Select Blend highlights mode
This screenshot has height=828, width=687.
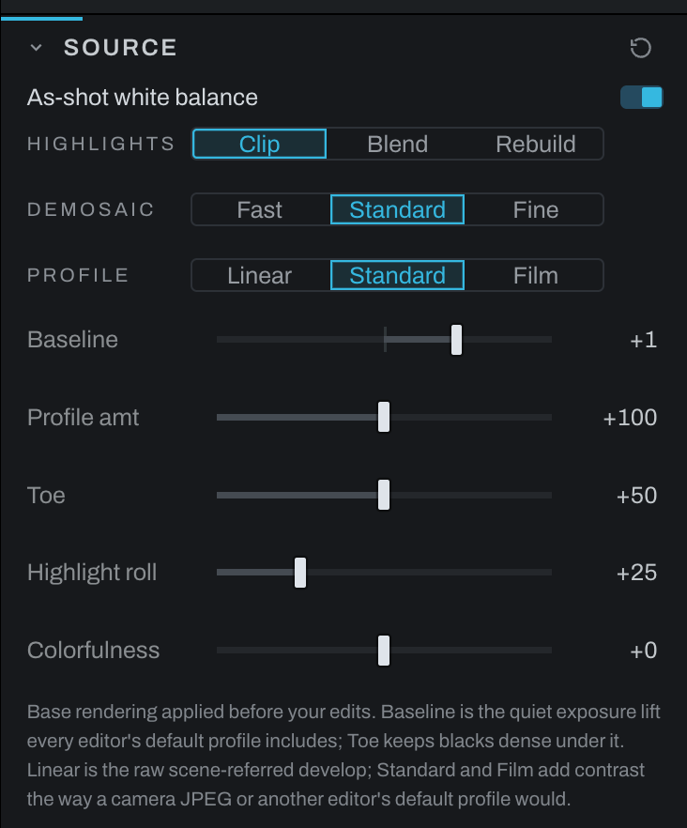tap(397, 144)
